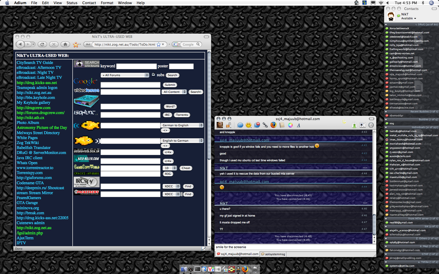Click the home button in browser toolbar

point(65,44)
